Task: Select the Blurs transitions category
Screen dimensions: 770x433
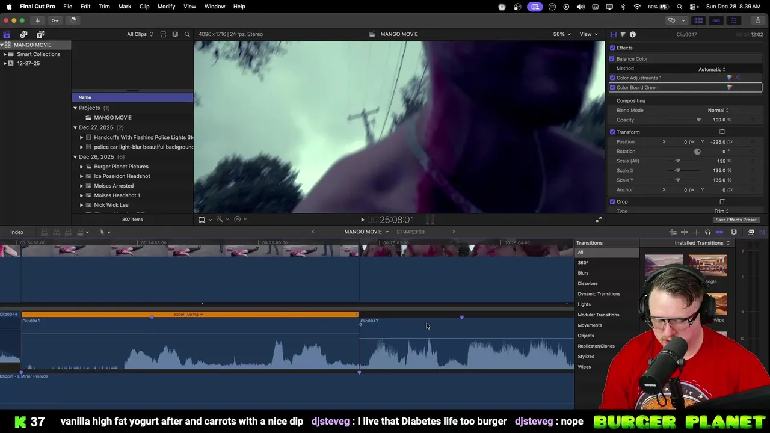Action: point(583,273)
